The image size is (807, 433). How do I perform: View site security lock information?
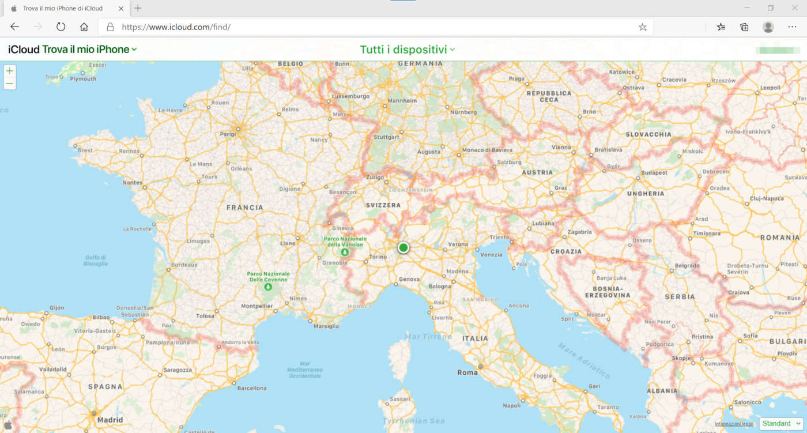click(110, 27)
